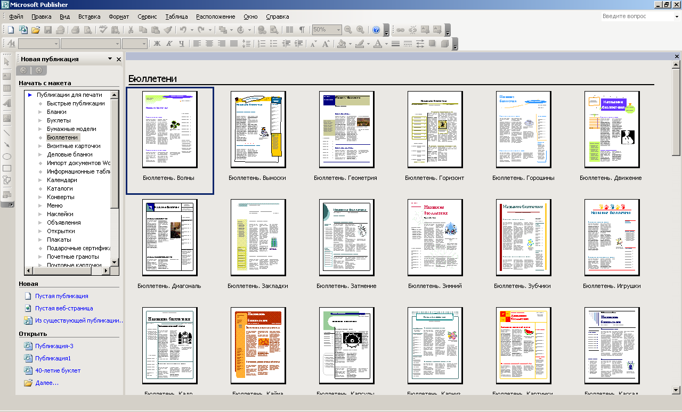Toggle bold formatting (Ж) button

157,44
